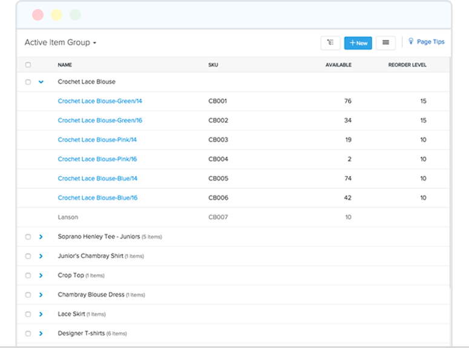Image resolution: width=469 pixels, height=348 pixels.
Task: Expand the Crop Top group arrow
Action: point(41,275)
